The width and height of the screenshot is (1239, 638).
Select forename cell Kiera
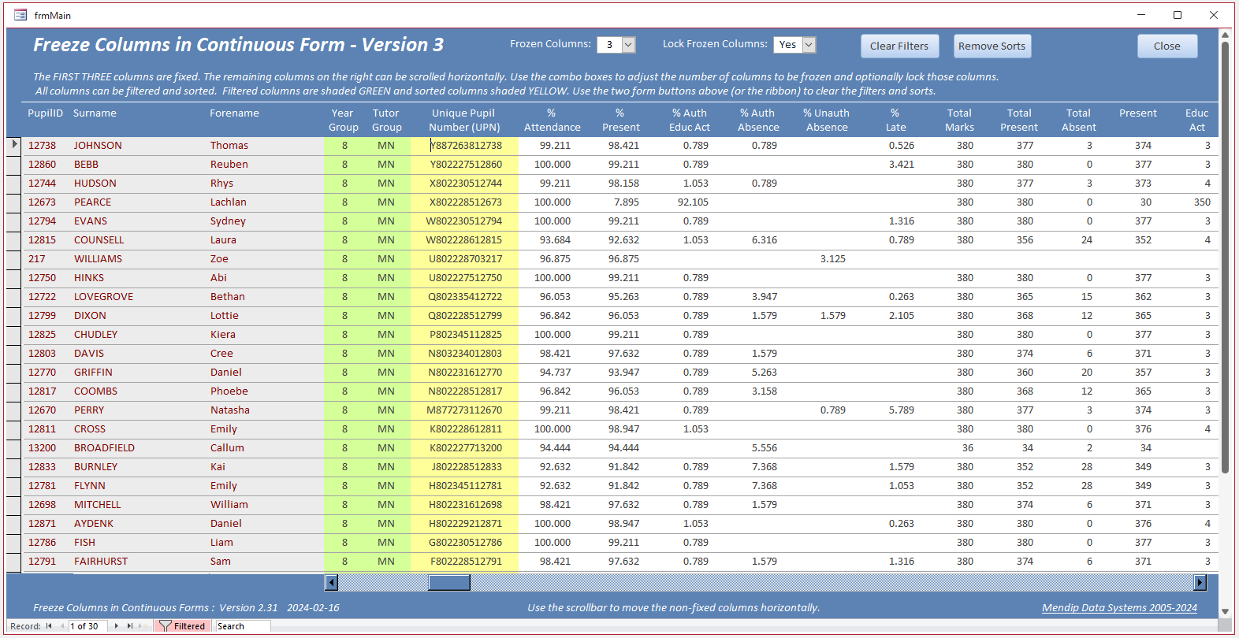coord(222,335)
